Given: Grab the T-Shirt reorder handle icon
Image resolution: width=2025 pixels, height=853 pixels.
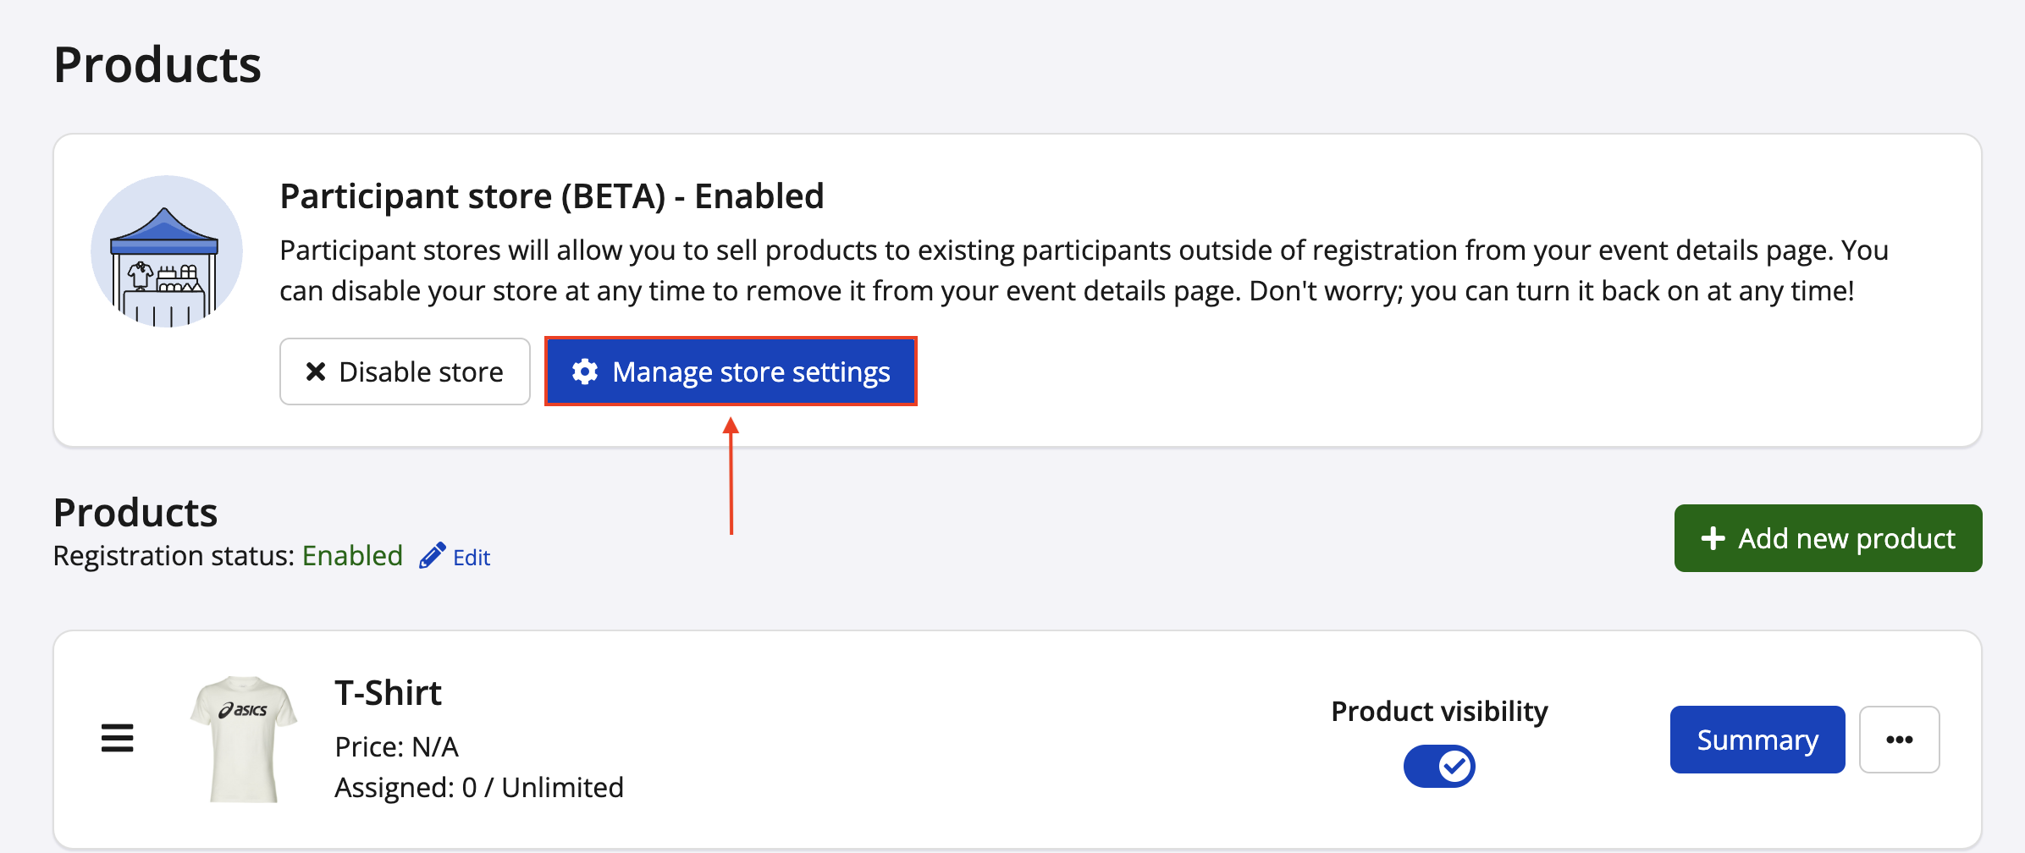Looking at the screenshot, I should coord(117,738).
